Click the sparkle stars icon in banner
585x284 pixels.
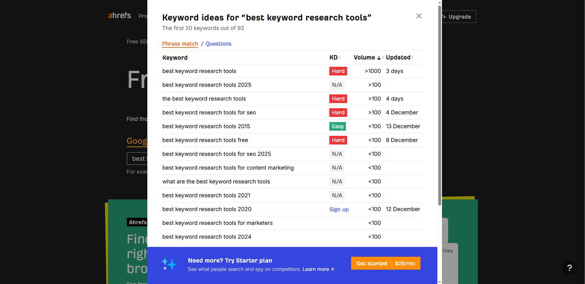(169, 264)
